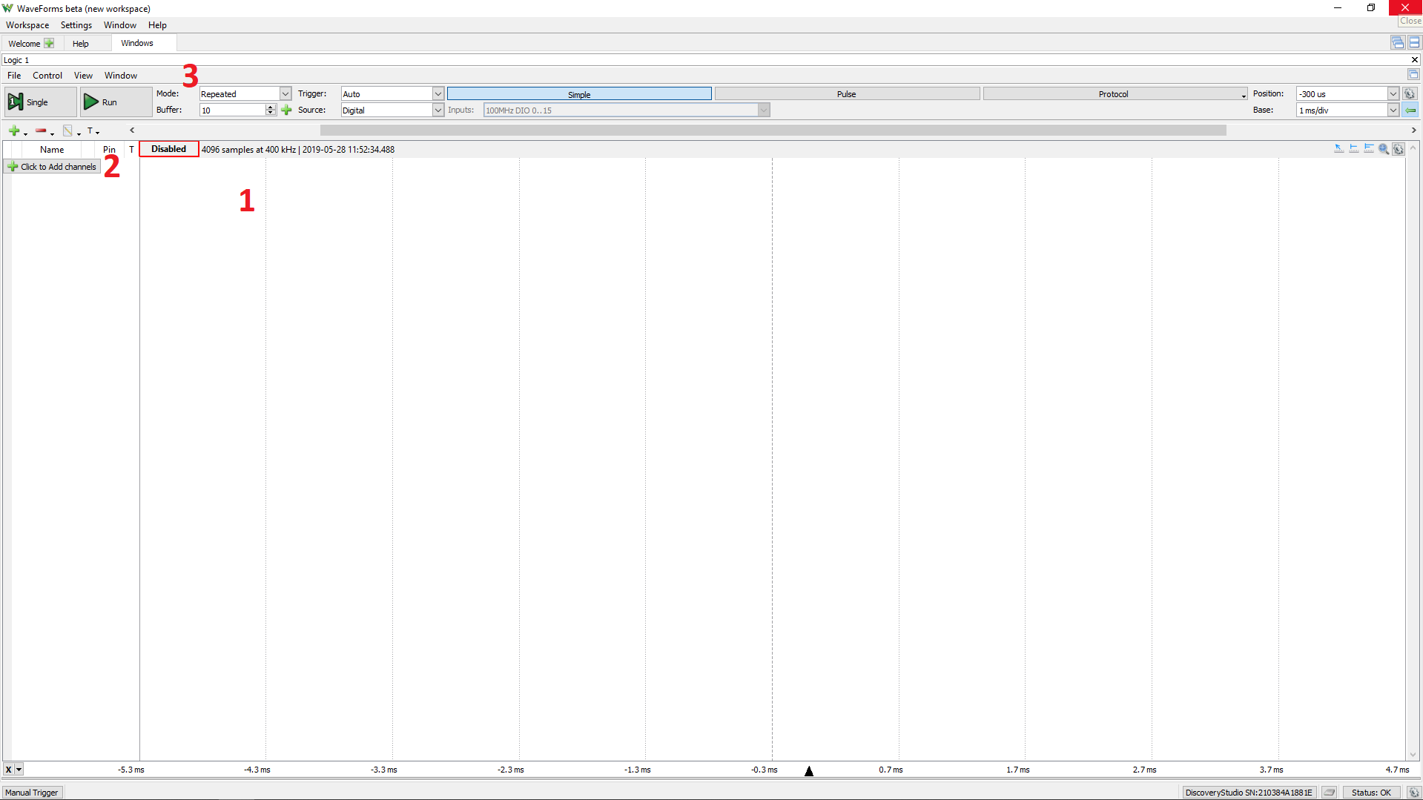This screenshot has width=1423, height=800.
Task: Click the buffer scrollbar slider
Action: (773, 130)
